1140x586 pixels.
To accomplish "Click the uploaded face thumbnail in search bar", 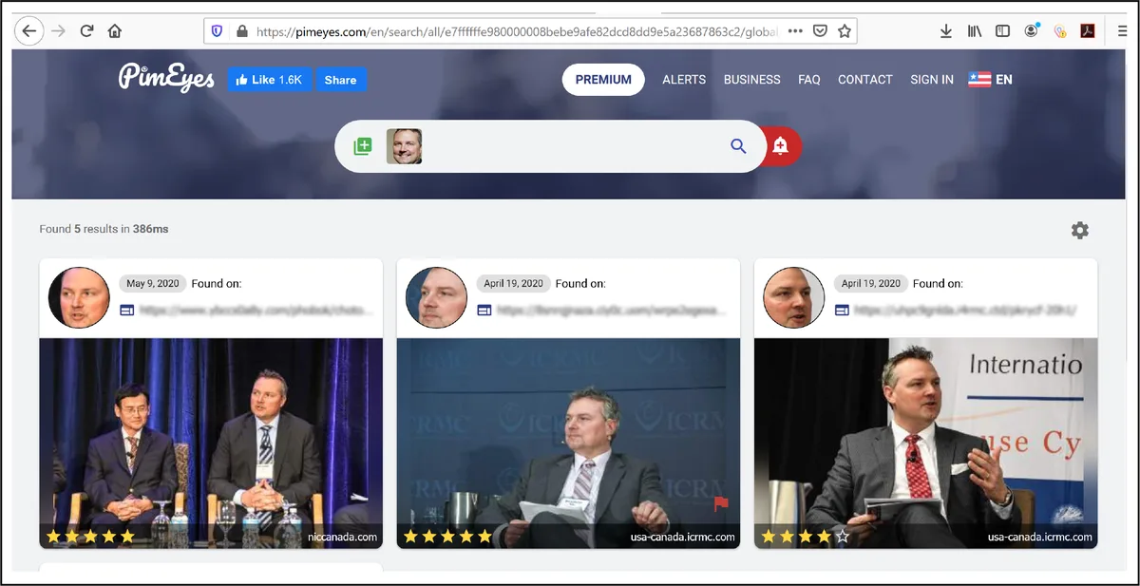I will (x=404, y=146).
